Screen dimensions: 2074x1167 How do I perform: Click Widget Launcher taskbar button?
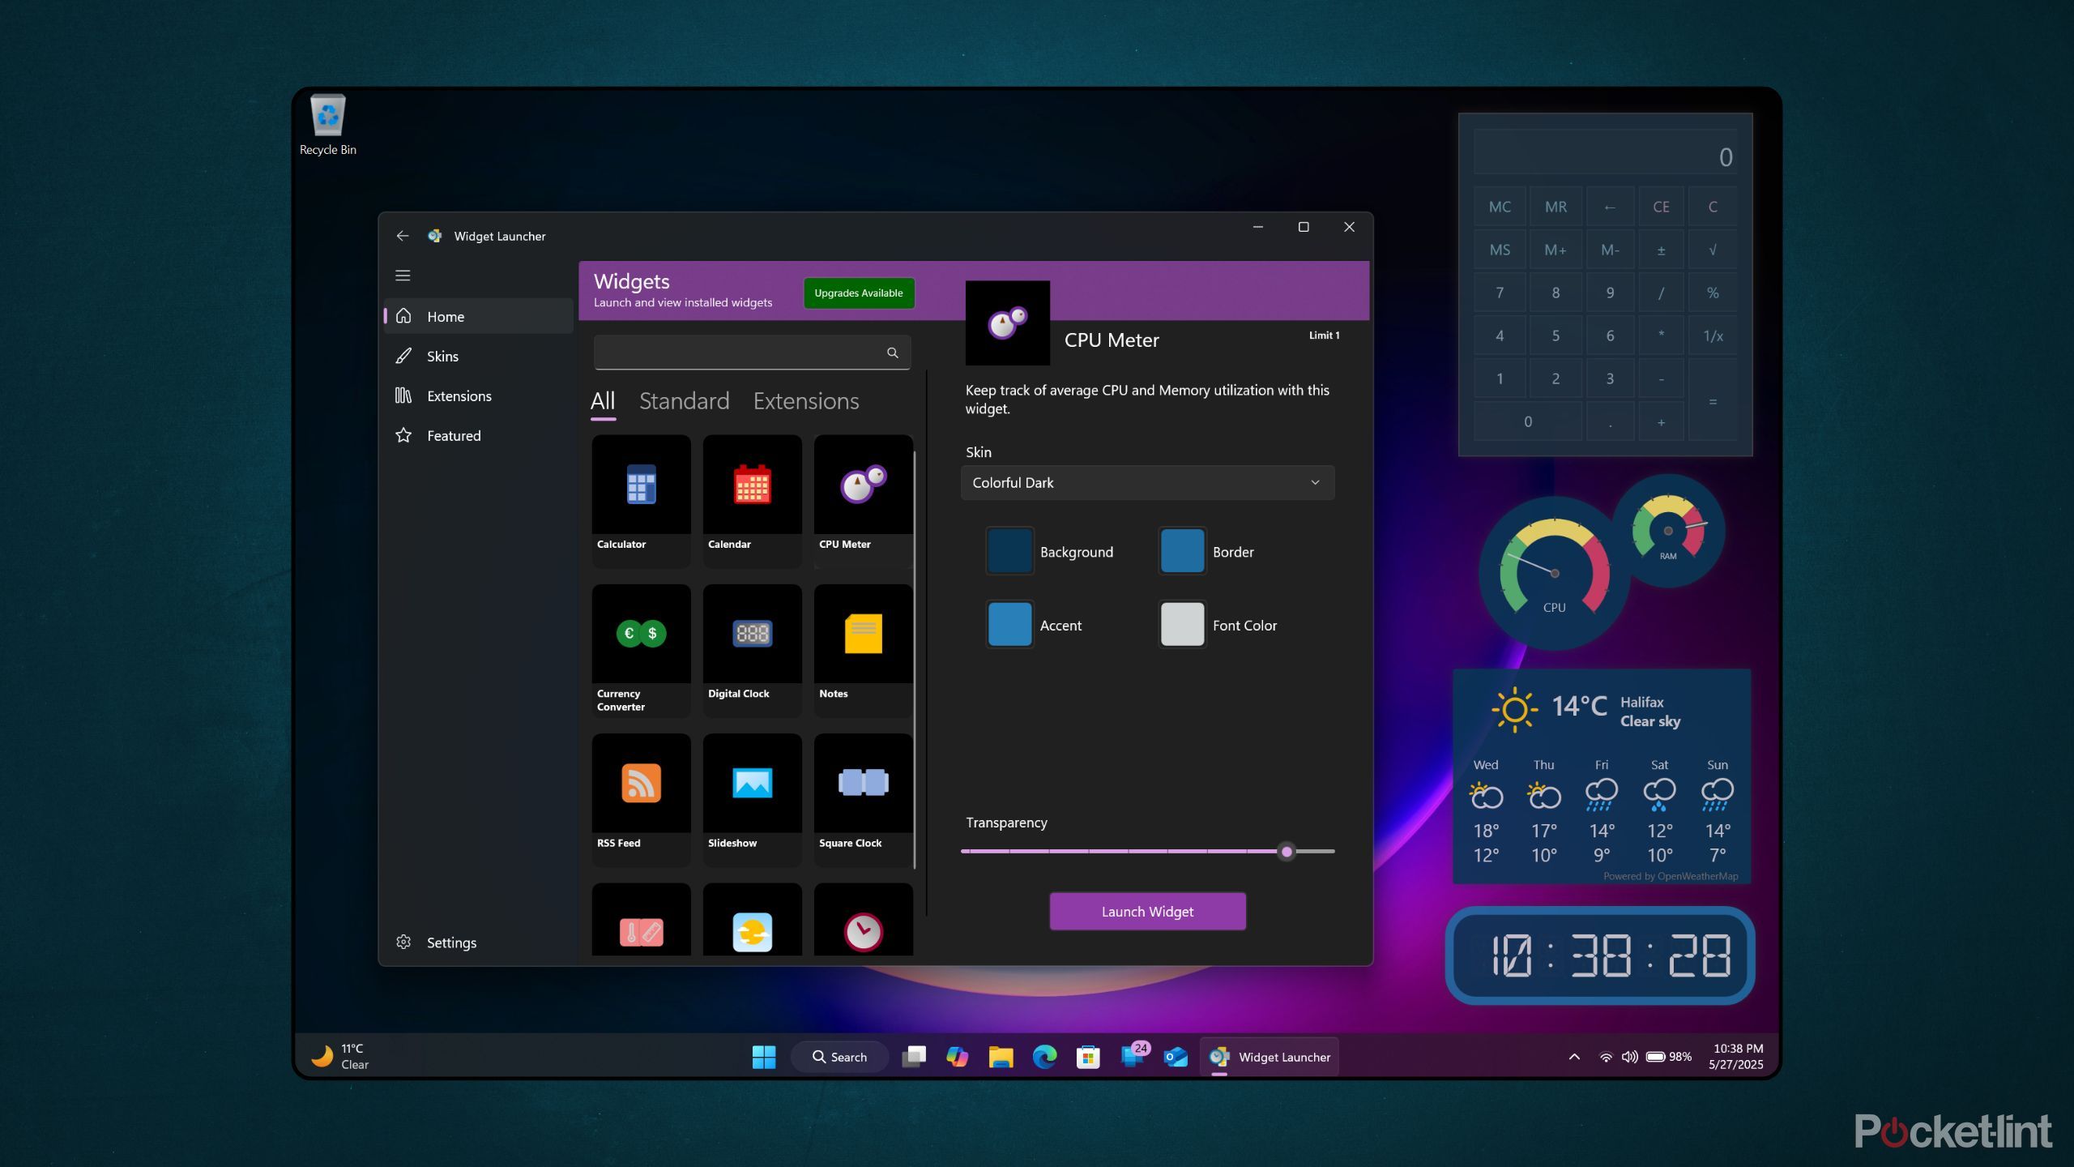pyautogui.click(x=1269, y=1057)
